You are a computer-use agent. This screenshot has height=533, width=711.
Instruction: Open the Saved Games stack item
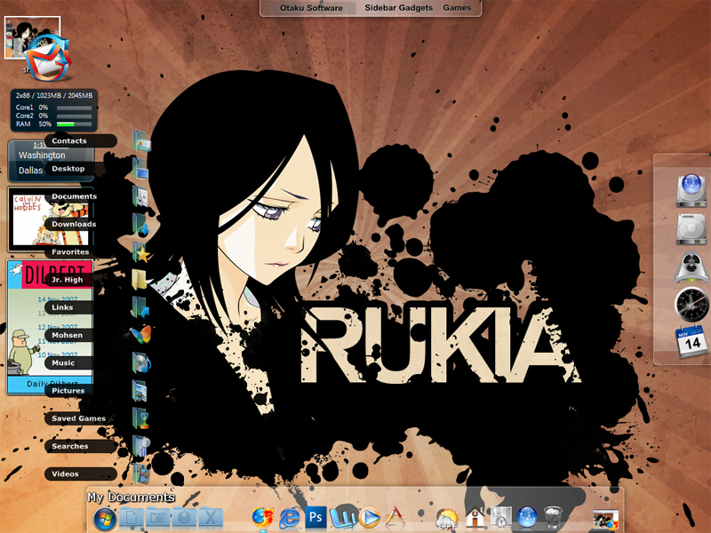(x=79, y=418)
